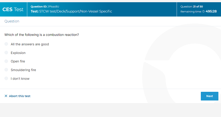Image resolution: width=221 pixels, height=117 pixels.
Task: Click the Next button
Action: pyautogui.click(x=209, y=96)
